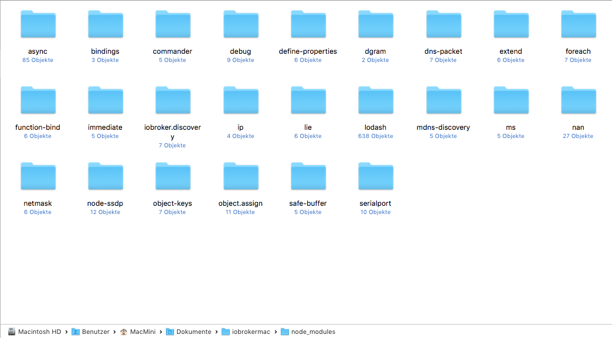Click the "9 Objekte" count text
Image resolution: width=612 pixels, height=338 pixels.
click(240, 60)
